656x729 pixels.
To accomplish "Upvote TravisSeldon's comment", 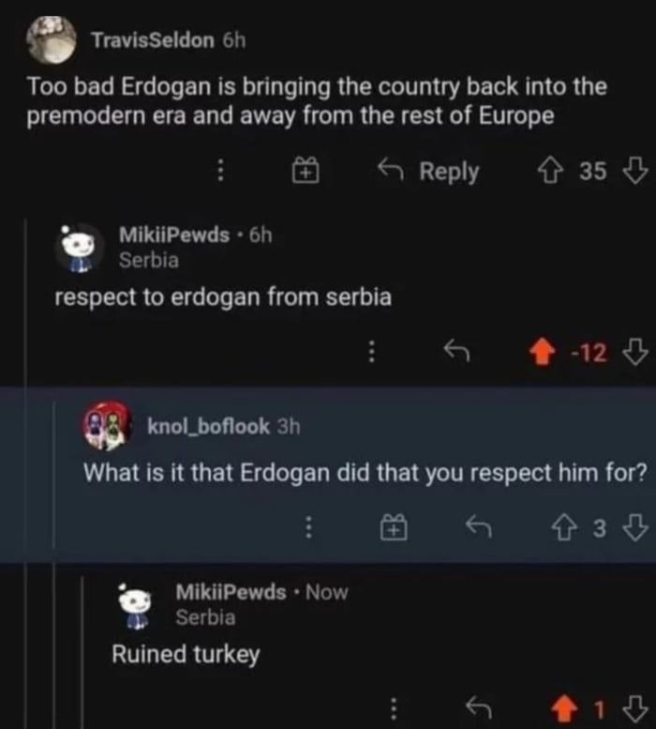I will (550, 171).
